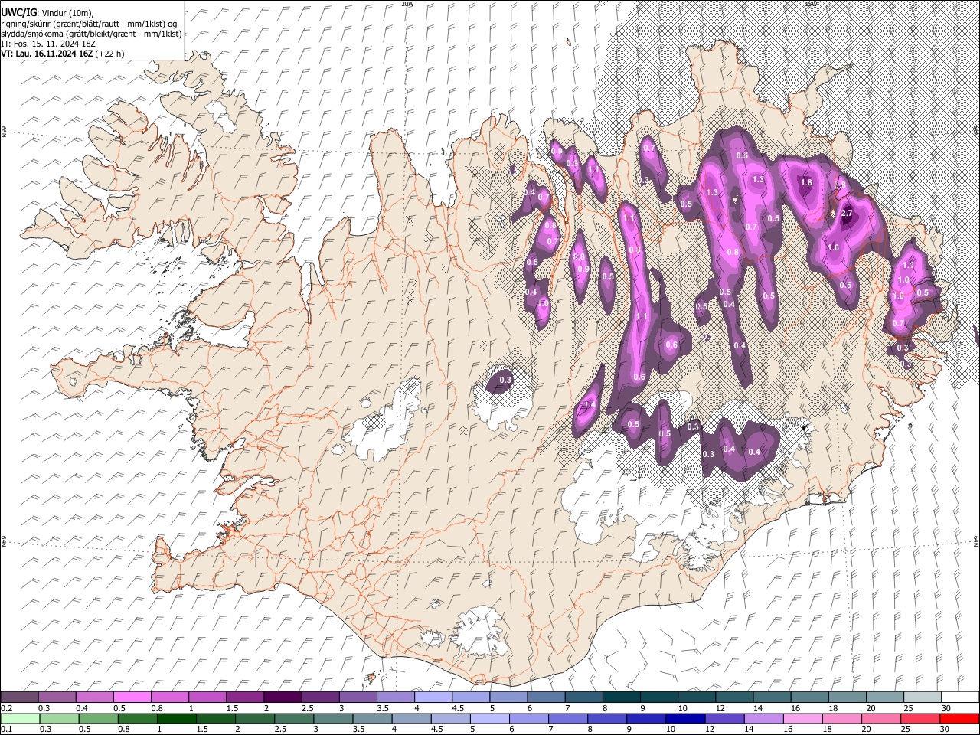Click the 1.8 precipitation value on the map
The image size is (980, 735).
(x=806, y=183)
